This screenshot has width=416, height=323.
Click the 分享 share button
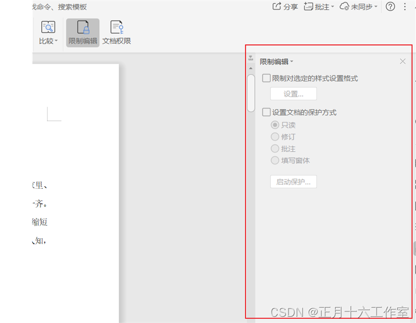285,7
